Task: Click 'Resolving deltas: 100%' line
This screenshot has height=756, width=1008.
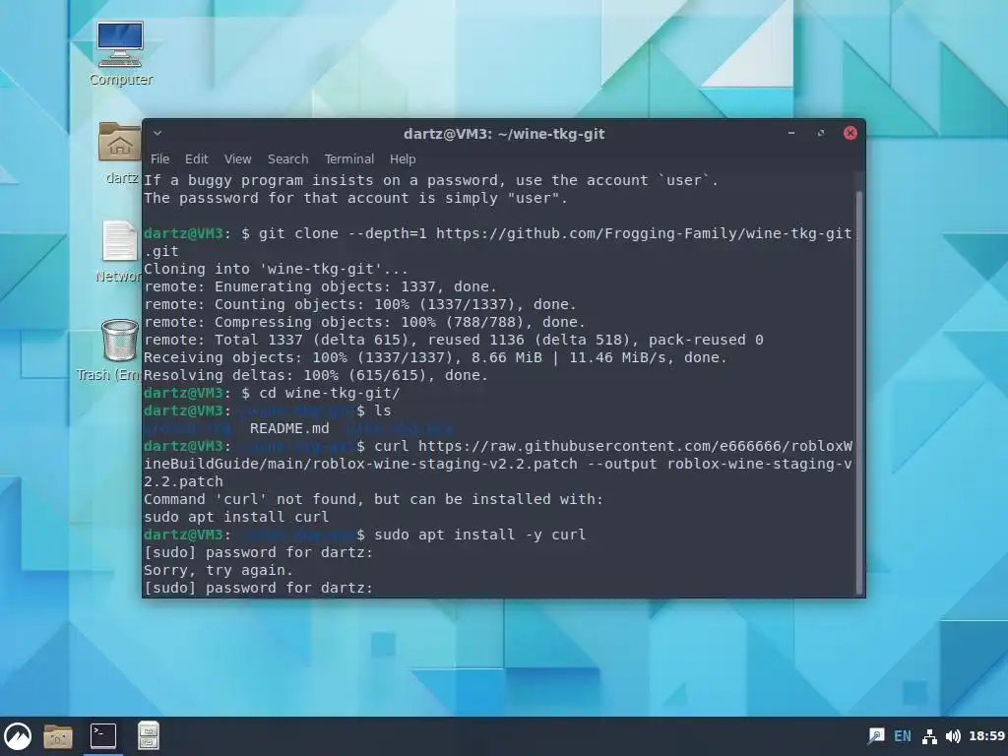Action: point(316,375)
